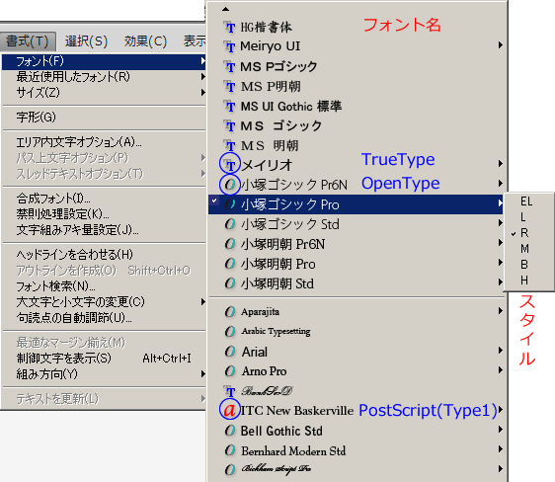Click OpenType icon beside Bell Gothic Std
Screen dimensions: 555x482
coord(230,431)
